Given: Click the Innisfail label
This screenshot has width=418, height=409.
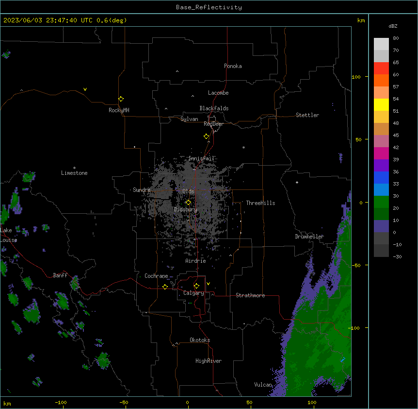Looking at the screenshot, I should (202, 158).
